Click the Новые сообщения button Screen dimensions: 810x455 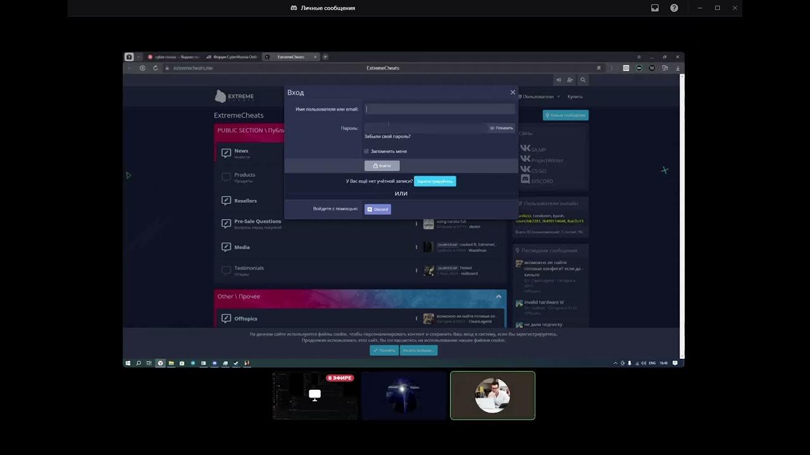(x=566, y=115)
